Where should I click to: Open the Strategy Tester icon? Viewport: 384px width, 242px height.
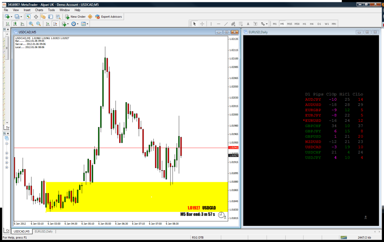coord(58,17)
